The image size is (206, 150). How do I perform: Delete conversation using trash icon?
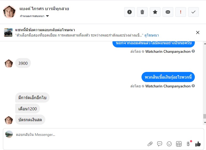(x=142, y=12)
